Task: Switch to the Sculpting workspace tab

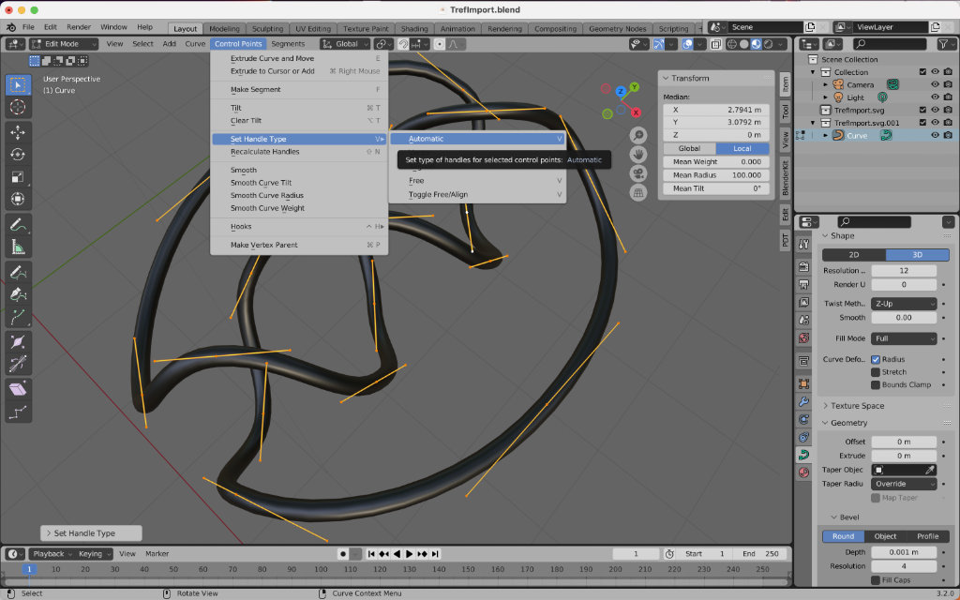Action: (x=267, y=29)
